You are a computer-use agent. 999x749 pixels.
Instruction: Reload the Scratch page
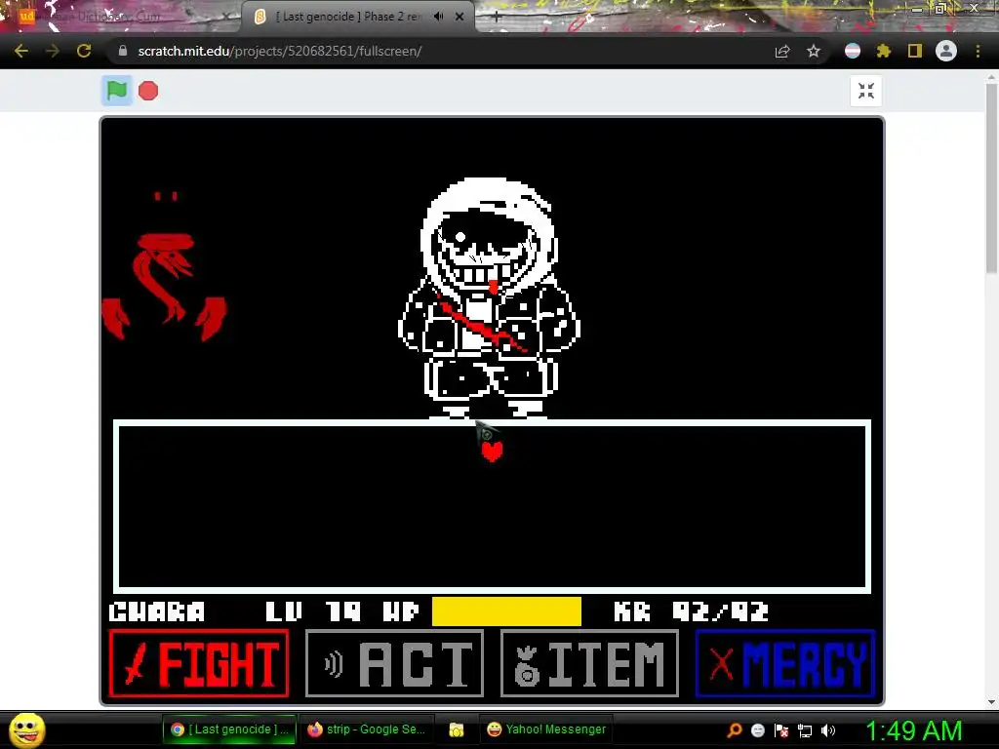point(84,51)
